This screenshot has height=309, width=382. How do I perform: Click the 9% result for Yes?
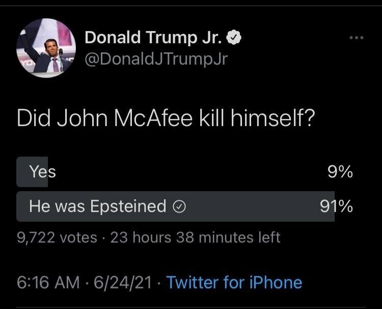coord(340,172)
